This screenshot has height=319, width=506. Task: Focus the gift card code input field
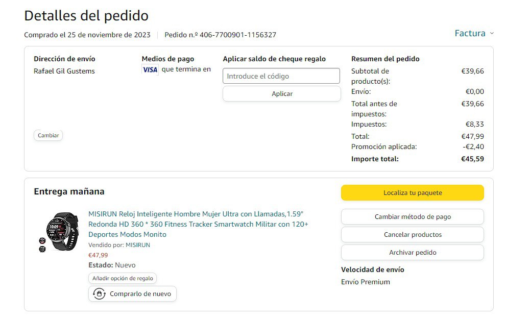[x=281, y=76]
